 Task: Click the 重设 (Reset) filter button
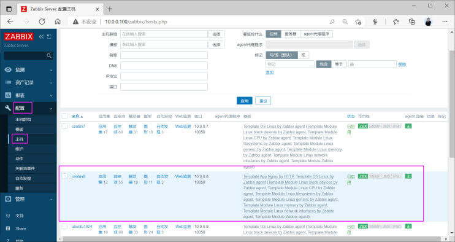263,101
